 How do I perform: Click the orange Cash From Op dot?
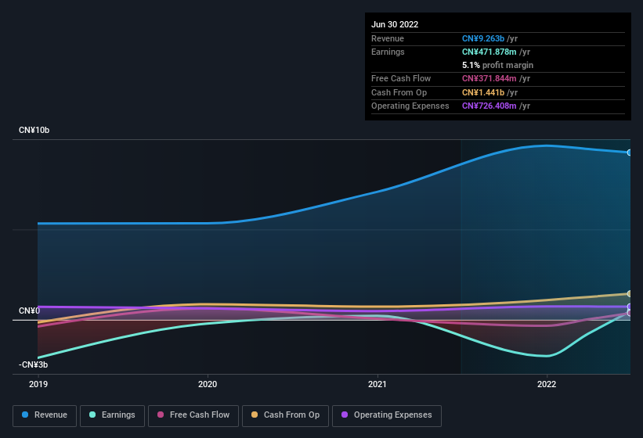click(x=255, y=415)
